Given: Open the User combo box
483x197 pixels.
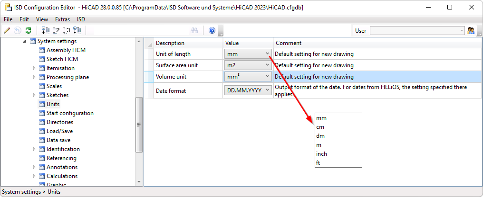Looking at the screenshot, I should (x=417, y=30).
